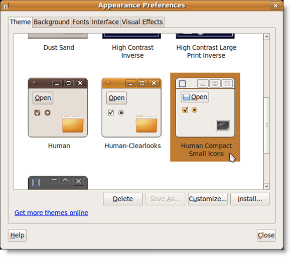Click the Save As... button
The width and height of the screenshot is (291, 257).
coord(165,199)
